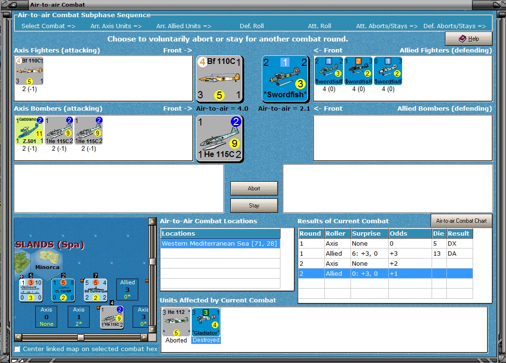Click the Roller column header
Screen dimensions: 506x363
coord(338,233)
